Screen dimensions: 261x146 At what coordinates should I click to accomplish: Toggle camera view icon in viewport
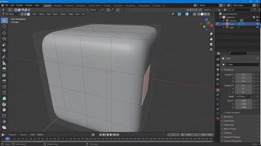211,44
